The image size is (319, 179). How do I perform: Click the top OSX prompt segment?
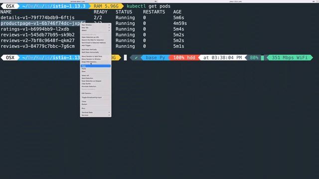coord(10,6)
